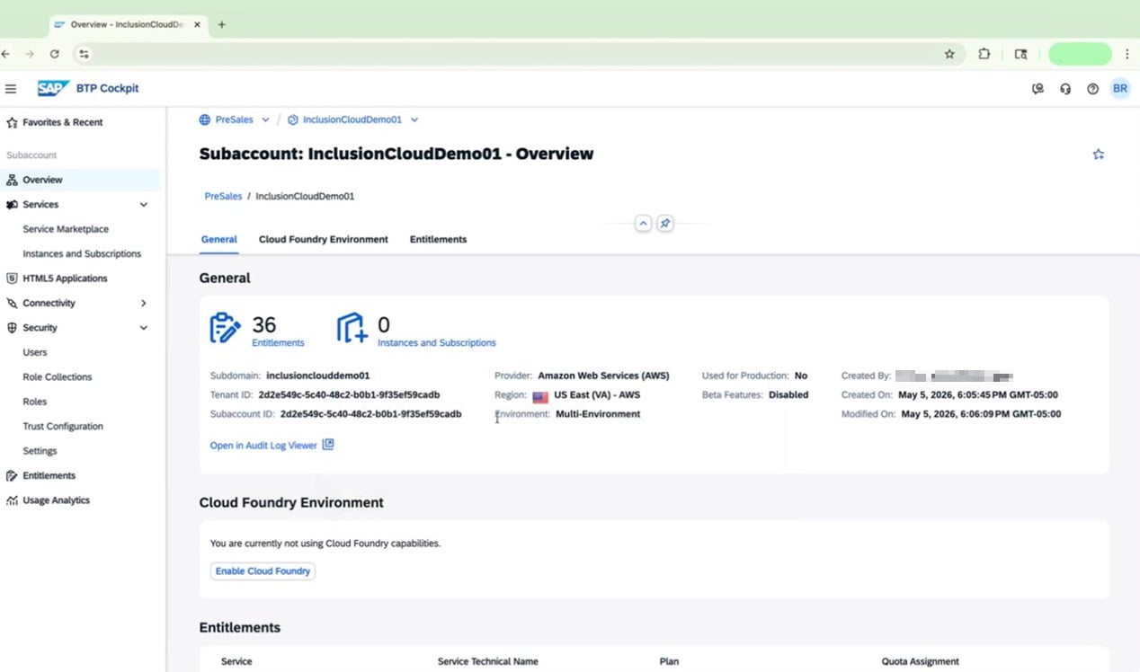1140x672 pixels.
Task: Mark subaccount as favorite with star icon
Action: [1098, 155]
